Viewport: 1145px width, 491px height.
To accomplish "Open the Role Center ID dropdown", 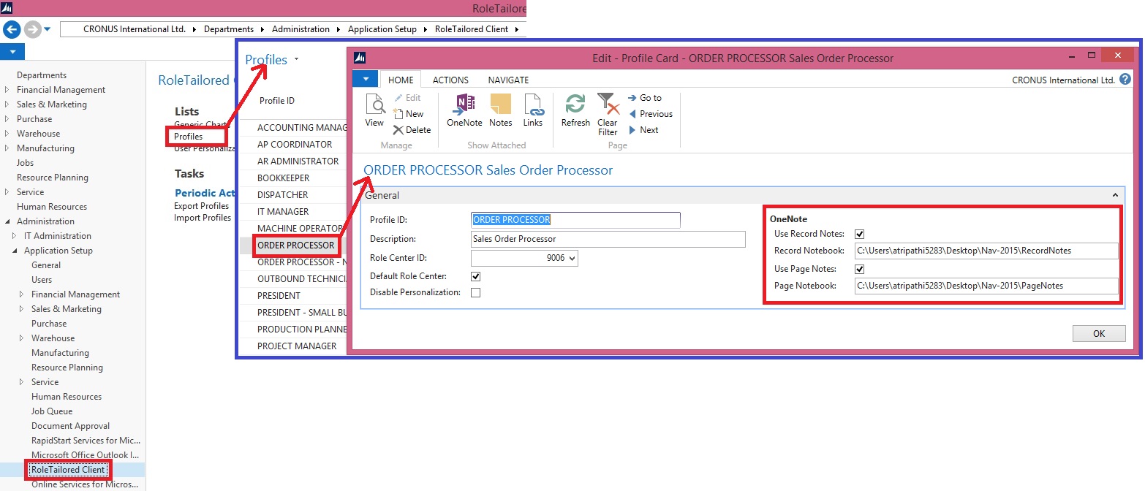I will pos(573,258).
